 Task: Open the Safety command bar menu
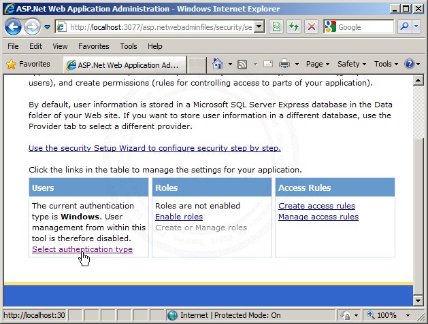tap(352, 64)
